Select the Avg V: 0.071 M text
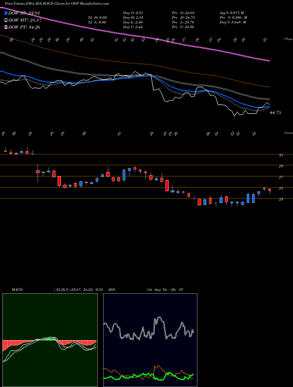Image resolution: width=293 pixels, height=387 pixels. pyautogui.click(x=233, y=13)
